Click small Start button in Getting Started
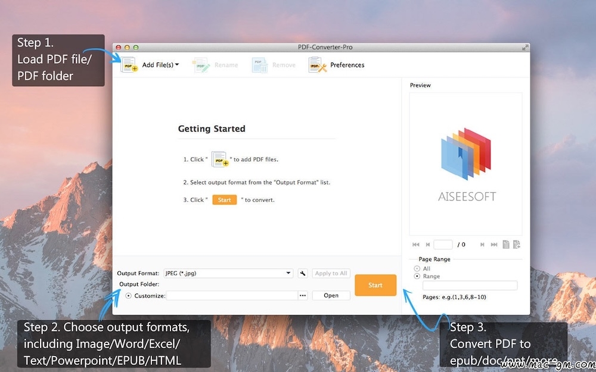Image resolution: width=596 pixels, height=372 pixels. click(x=224, y=199)
